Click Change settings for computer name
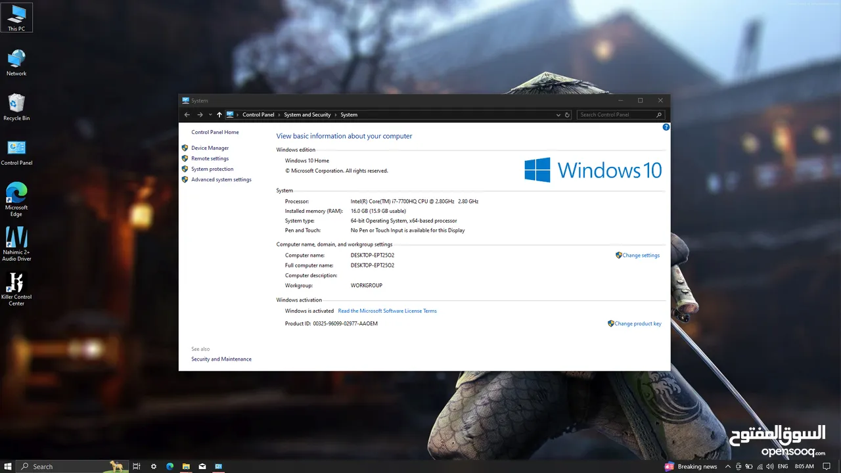Image resolution: width=841 pixels, height=473 pixels. (641, 255)
